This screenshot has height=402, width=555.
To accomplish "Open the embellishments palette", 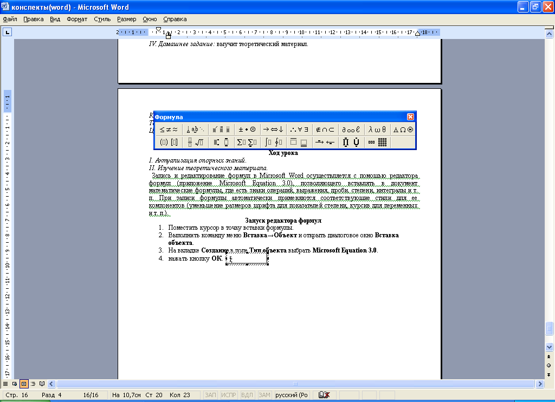I will 222,129.
